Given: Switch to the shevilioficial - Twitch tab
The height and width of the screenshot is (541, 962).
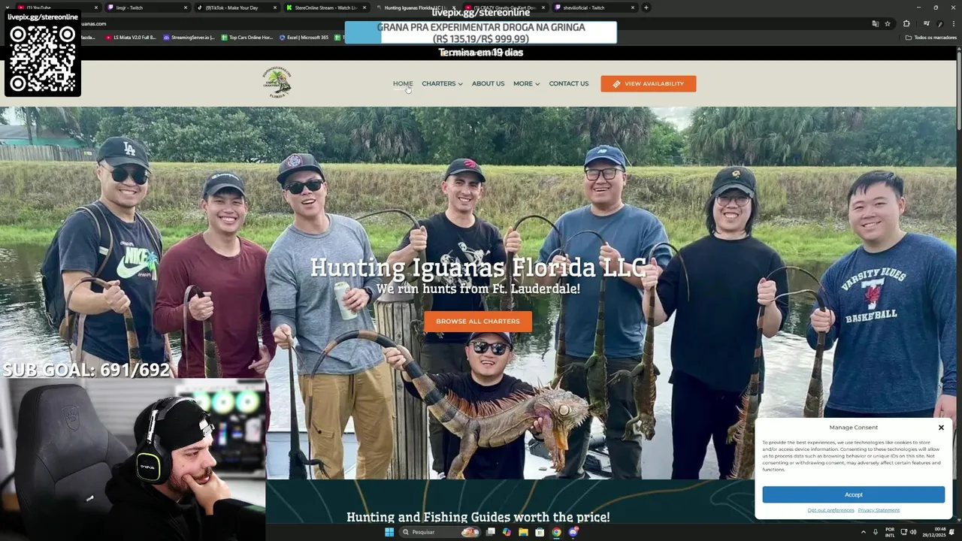Looking at the screenshot, I should tap(594, 8).
